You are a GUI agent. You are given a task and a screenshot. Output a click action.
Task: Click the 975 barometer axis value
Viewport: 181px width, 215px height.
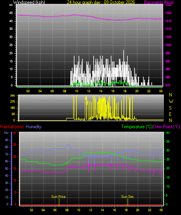[168, 85]
